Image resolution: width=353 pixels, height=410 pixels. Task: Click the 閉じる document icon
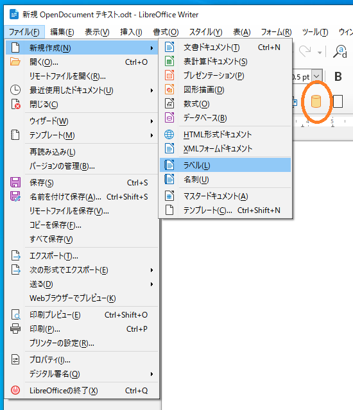pyautogui.click(x=15, y=104)
